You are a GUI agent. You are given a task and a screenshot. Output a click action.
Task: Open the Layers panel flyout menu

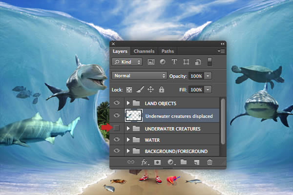(221, 51)
